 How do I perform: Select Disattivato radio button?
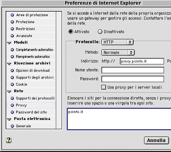click(100, 32)
